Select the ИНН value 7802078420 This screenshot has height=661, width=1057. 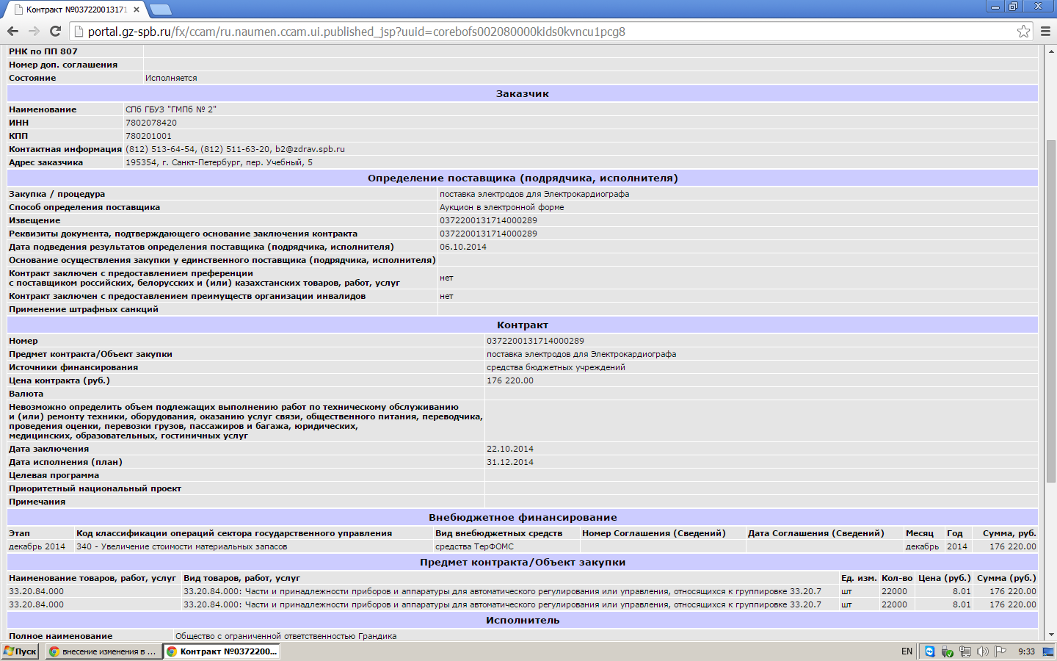tap(151, 123)
